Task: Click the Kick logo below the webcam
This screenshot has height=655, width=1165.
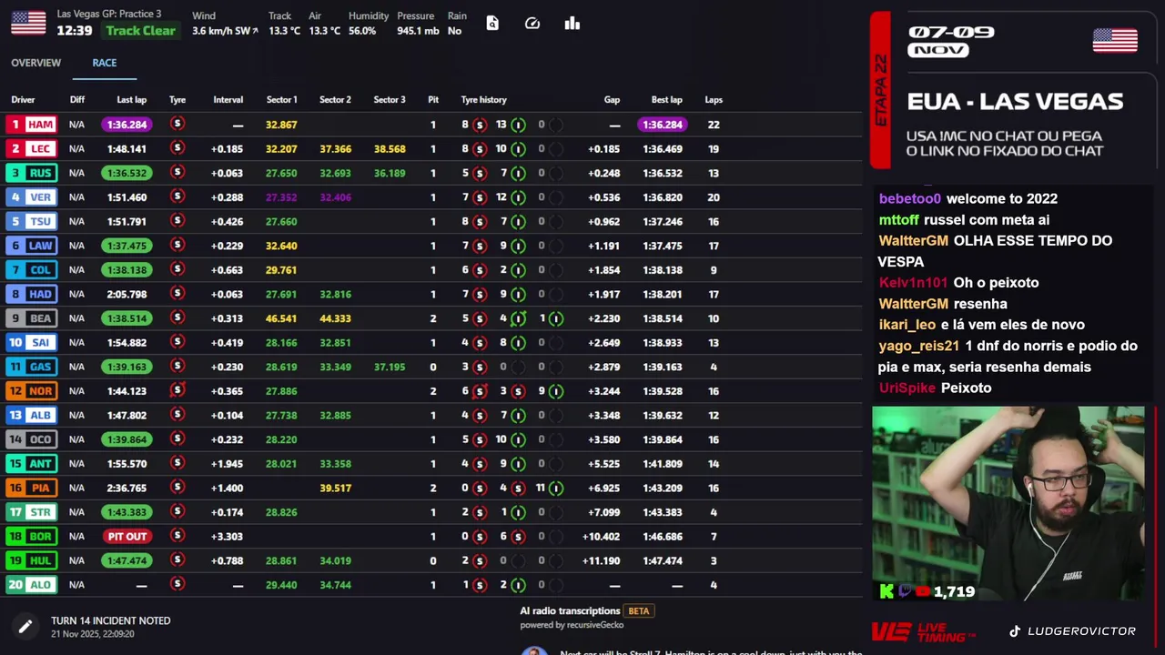Action: (886, 591)
